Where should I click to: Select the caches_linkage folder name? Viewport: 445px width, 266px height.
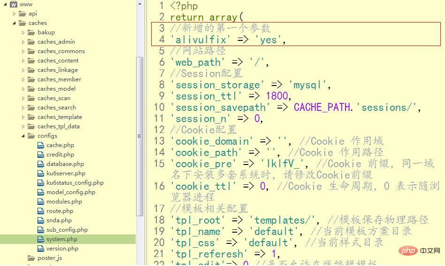tap(58, 70)
